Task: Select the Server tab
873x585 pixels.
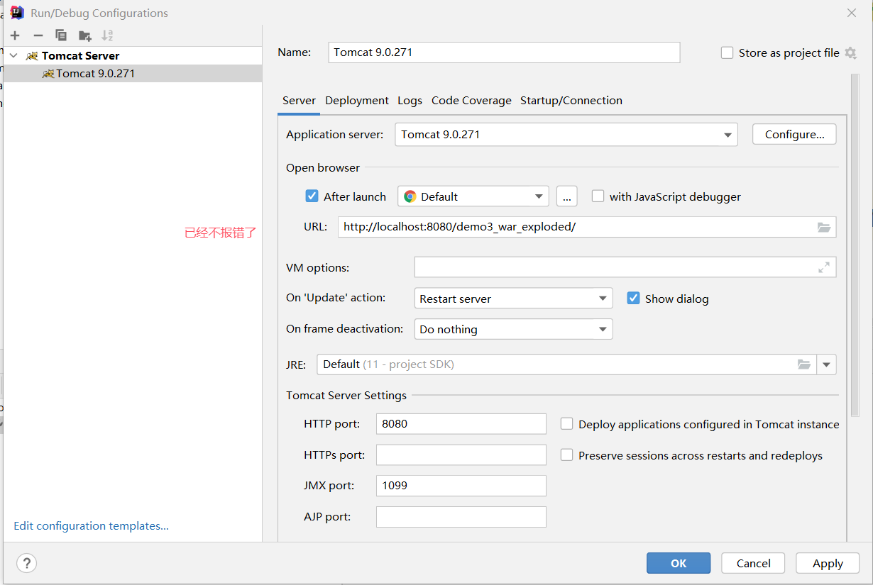Action: [299, 101]
